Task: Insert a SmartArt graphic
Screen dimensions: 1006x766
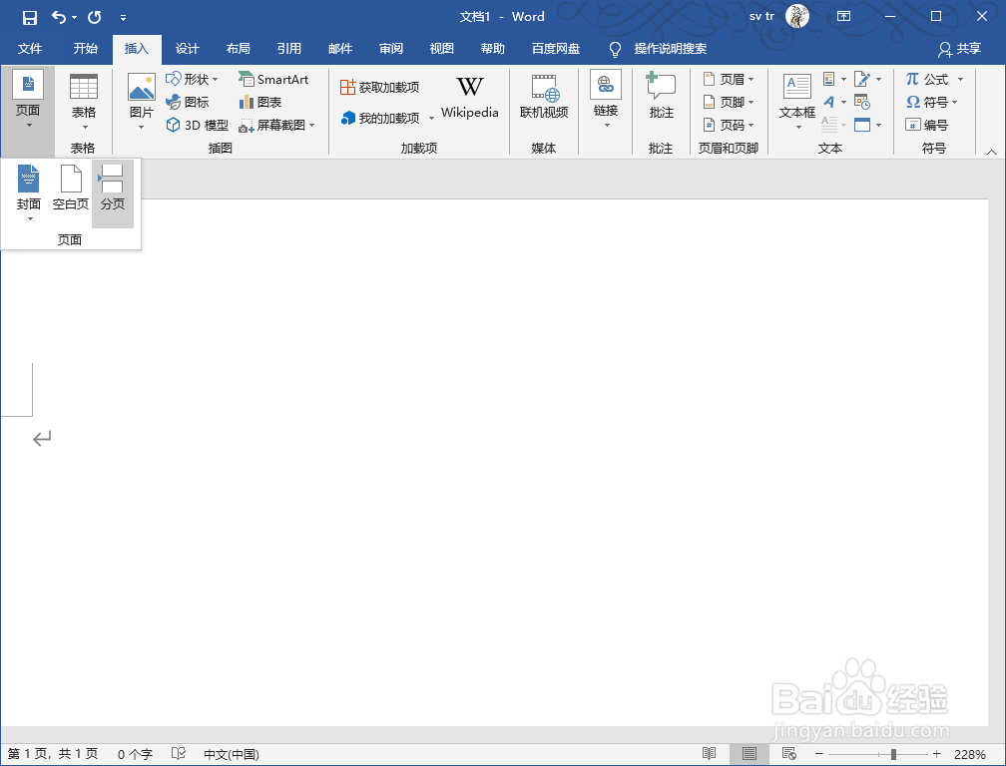Action: (x=273, y=79)
